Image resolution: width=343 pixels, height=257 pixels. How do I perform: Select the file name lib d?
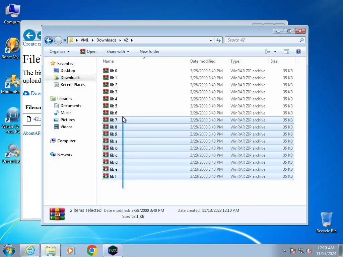point(114,162)
